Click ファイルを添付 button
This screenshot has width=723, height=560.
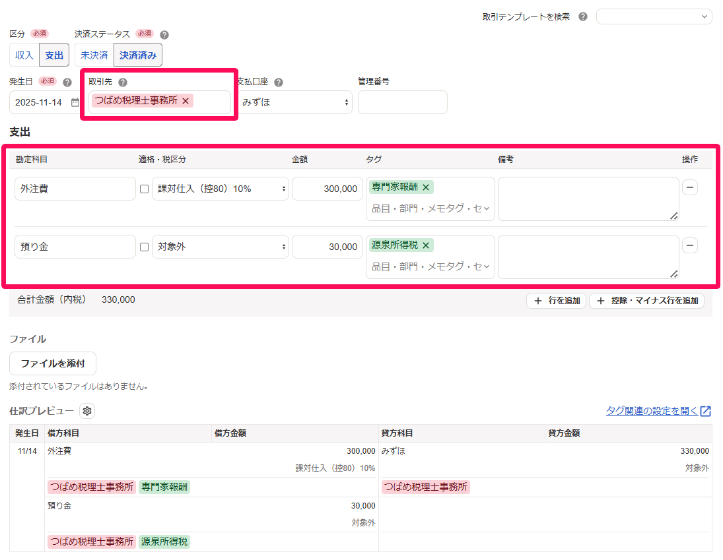click(x=53, y=364)
